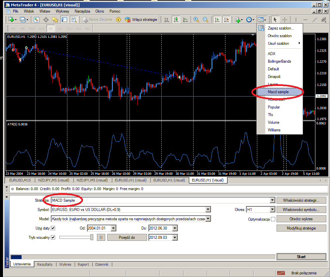
Task: Choose BollingerBands template
Action: click(280, 61)
